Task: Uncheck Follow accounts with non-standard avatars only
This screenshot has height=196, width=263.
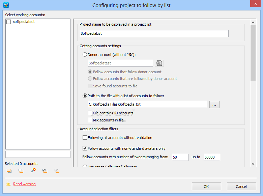Action: (85, 148)
